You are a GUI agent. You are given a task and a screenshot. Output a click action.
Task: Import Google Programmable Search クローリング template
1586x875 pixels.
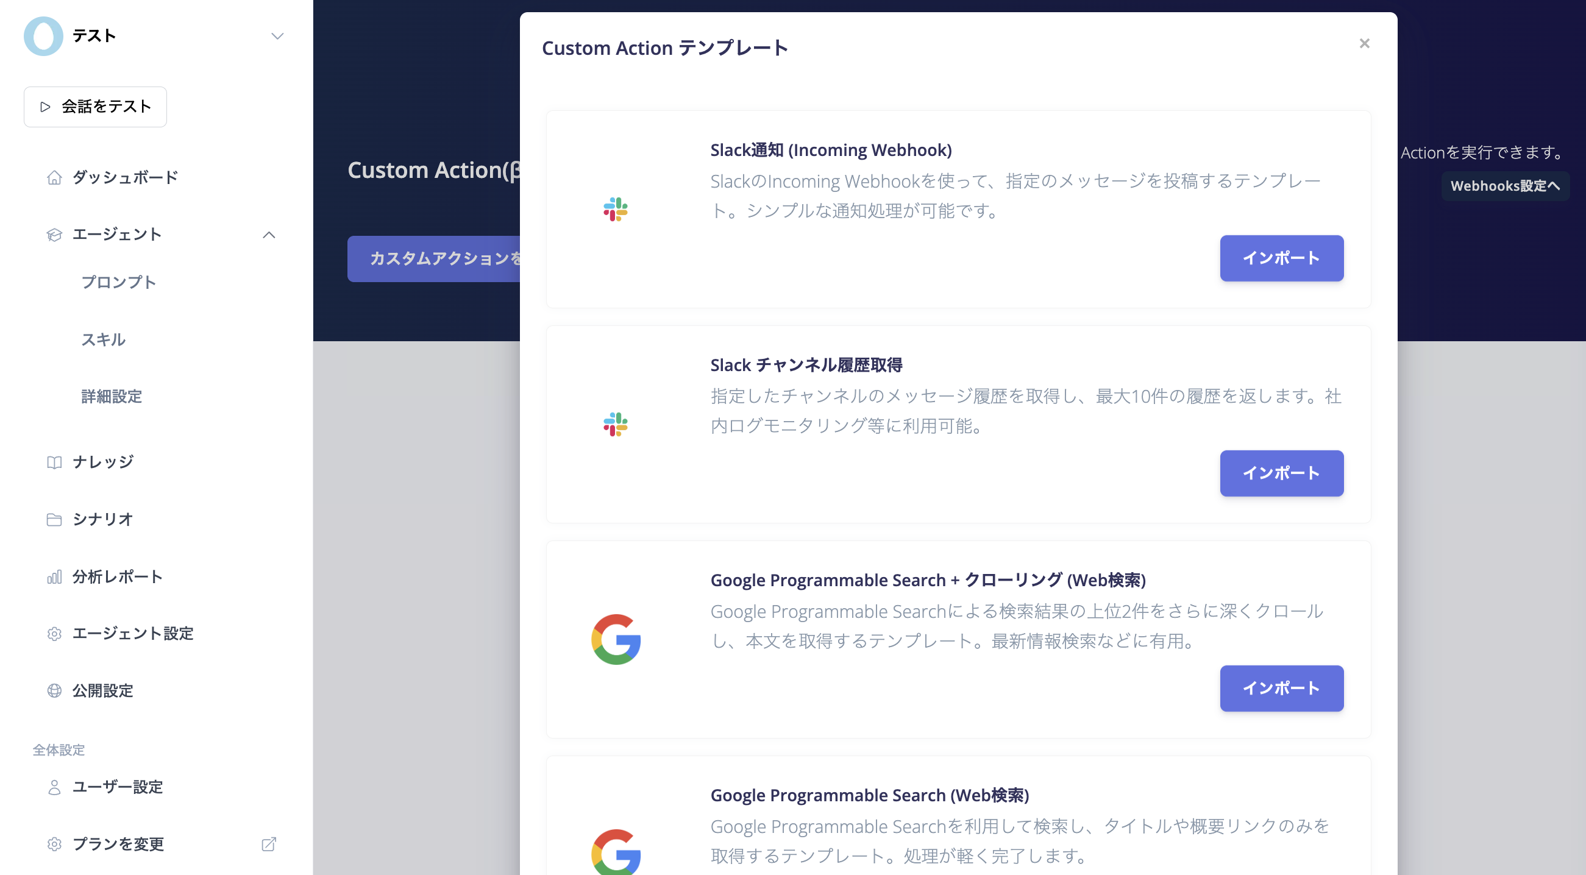(x=1281, y=688)
